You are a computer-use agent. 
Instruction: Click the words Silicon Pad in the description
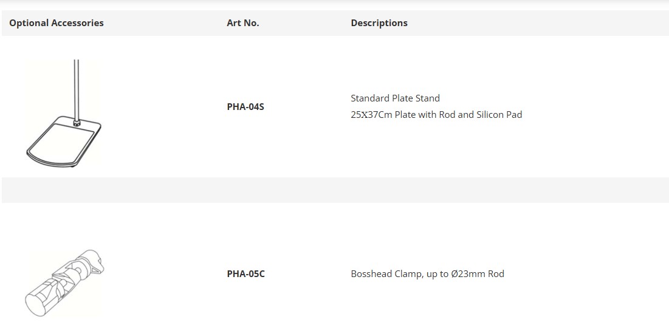499,115
